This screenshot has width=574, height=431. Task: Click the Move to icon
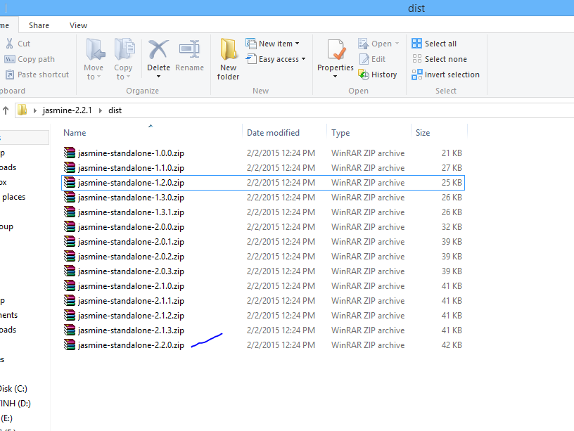[94, 51]
